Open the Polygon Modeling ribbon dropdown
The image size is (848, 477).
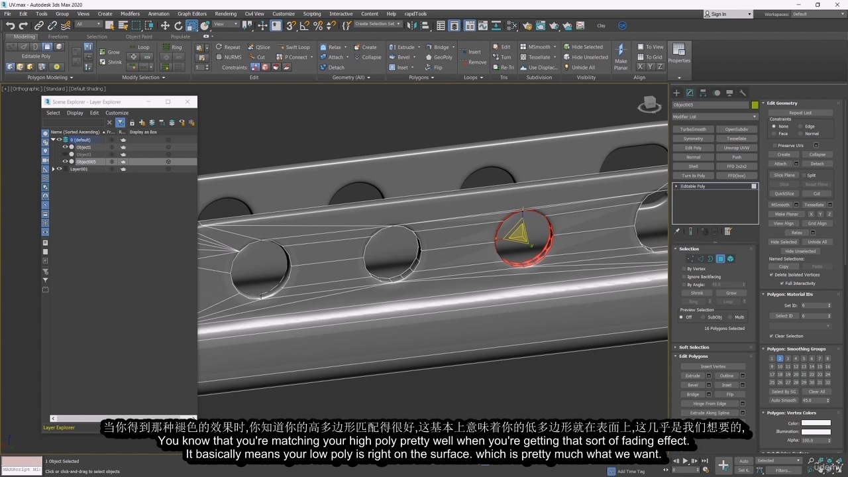(x=50, y=78)
